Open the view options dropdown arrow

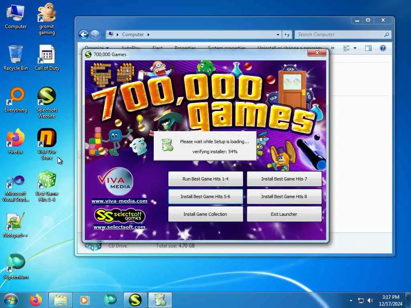click(x=355, y=48)
